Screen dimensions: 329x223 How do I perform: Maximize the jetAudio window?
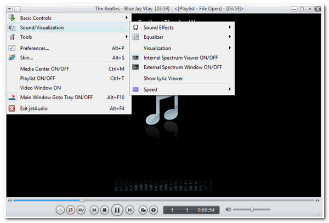tap(302, 9)
